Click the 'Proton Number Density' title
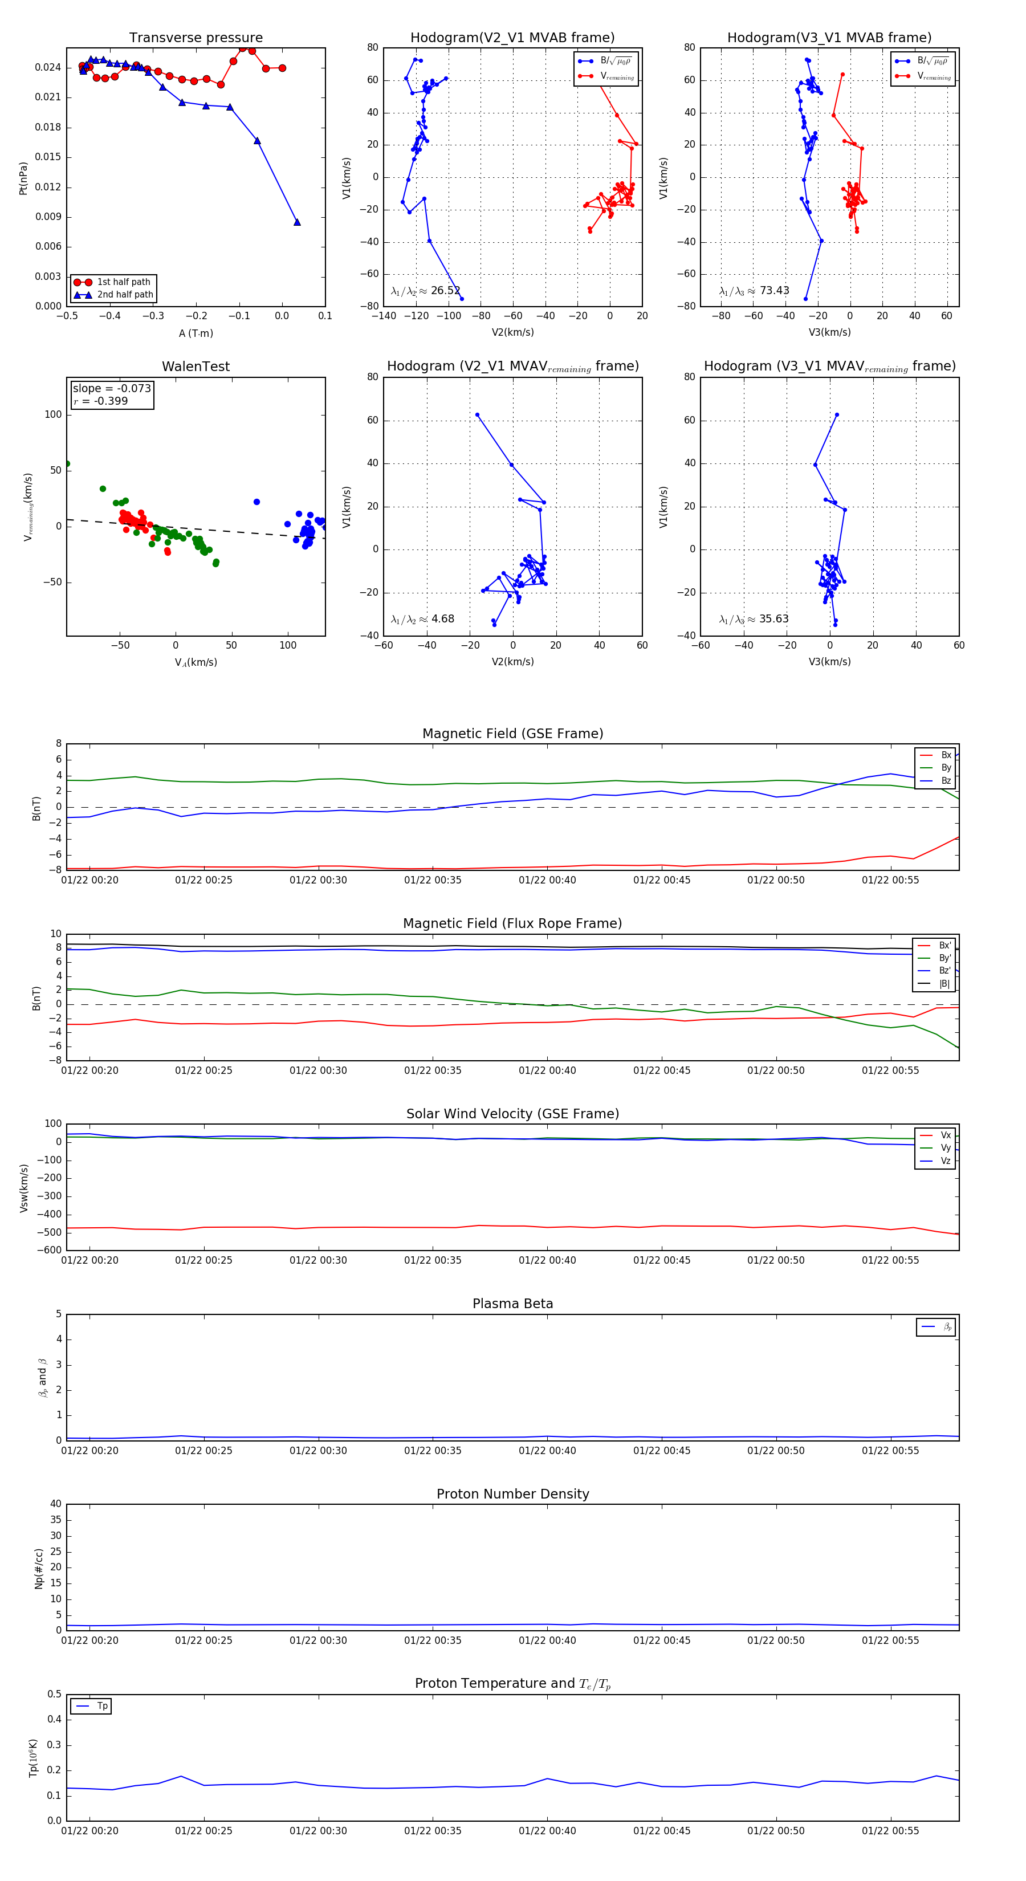Image resolution: width=1026 pixels, height=1881 pixels. coord(512,1494)
